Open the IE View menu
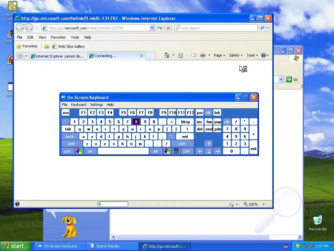Image resolution: width=334 pixels, height=251 pixels. 42,37
